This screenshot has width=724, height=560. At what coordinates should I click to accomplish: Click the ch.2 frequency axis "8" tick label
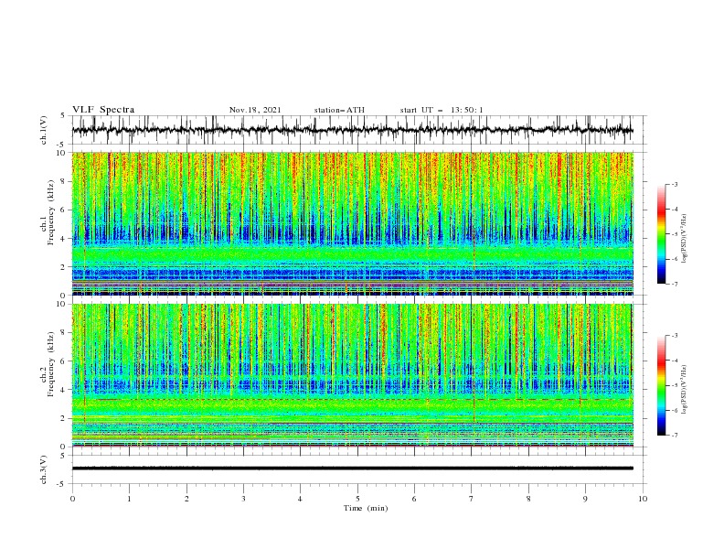tap(64, 333)
